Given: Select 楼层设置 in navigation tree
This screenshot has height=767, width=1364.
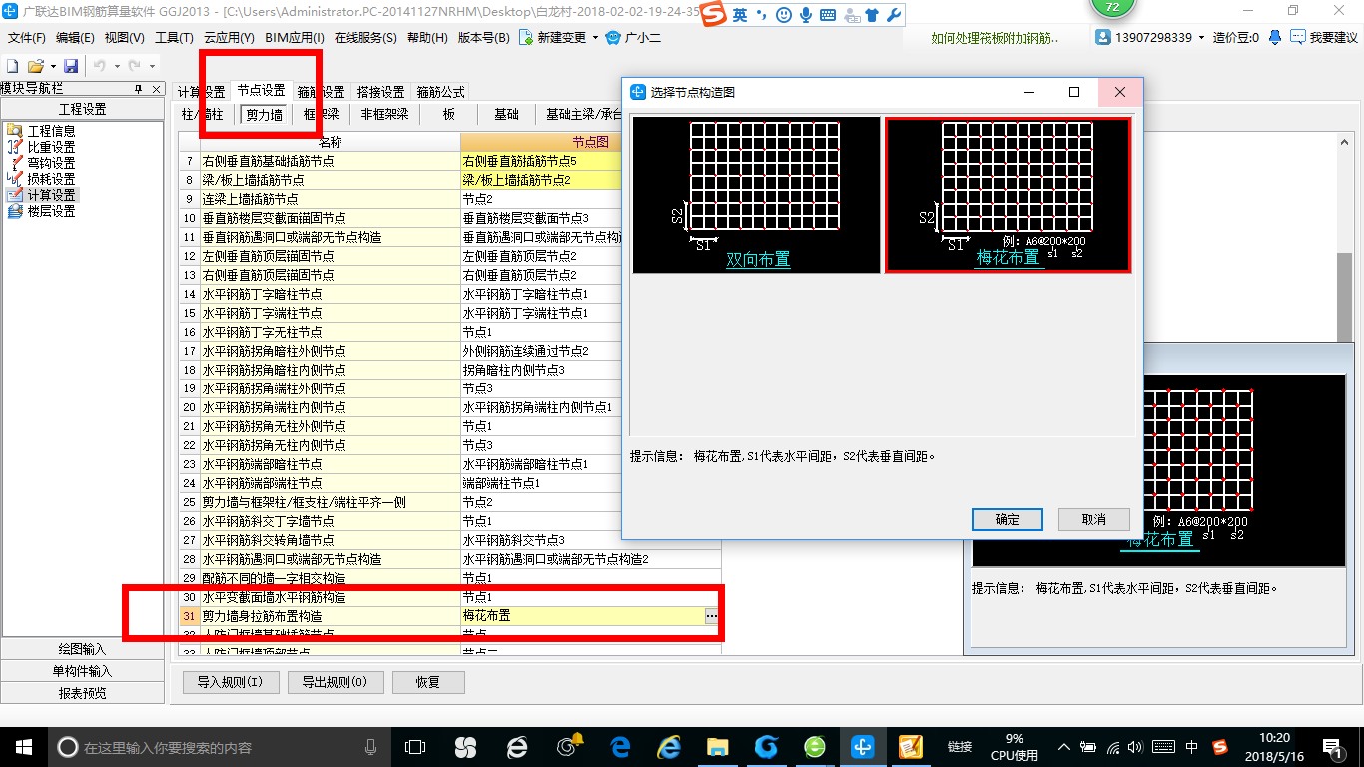Looking at the screenshot, I should pyautogui.click(x=51, y=211).
